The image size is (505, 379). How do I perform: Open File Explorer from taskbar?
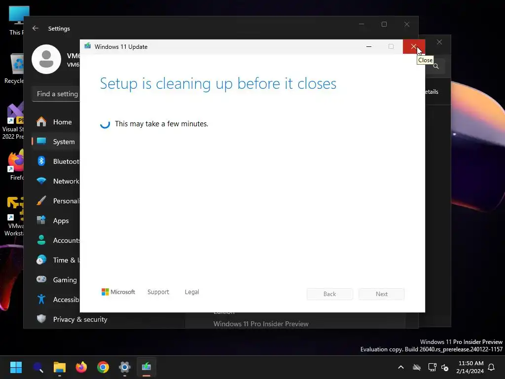(x=60, y=367)
